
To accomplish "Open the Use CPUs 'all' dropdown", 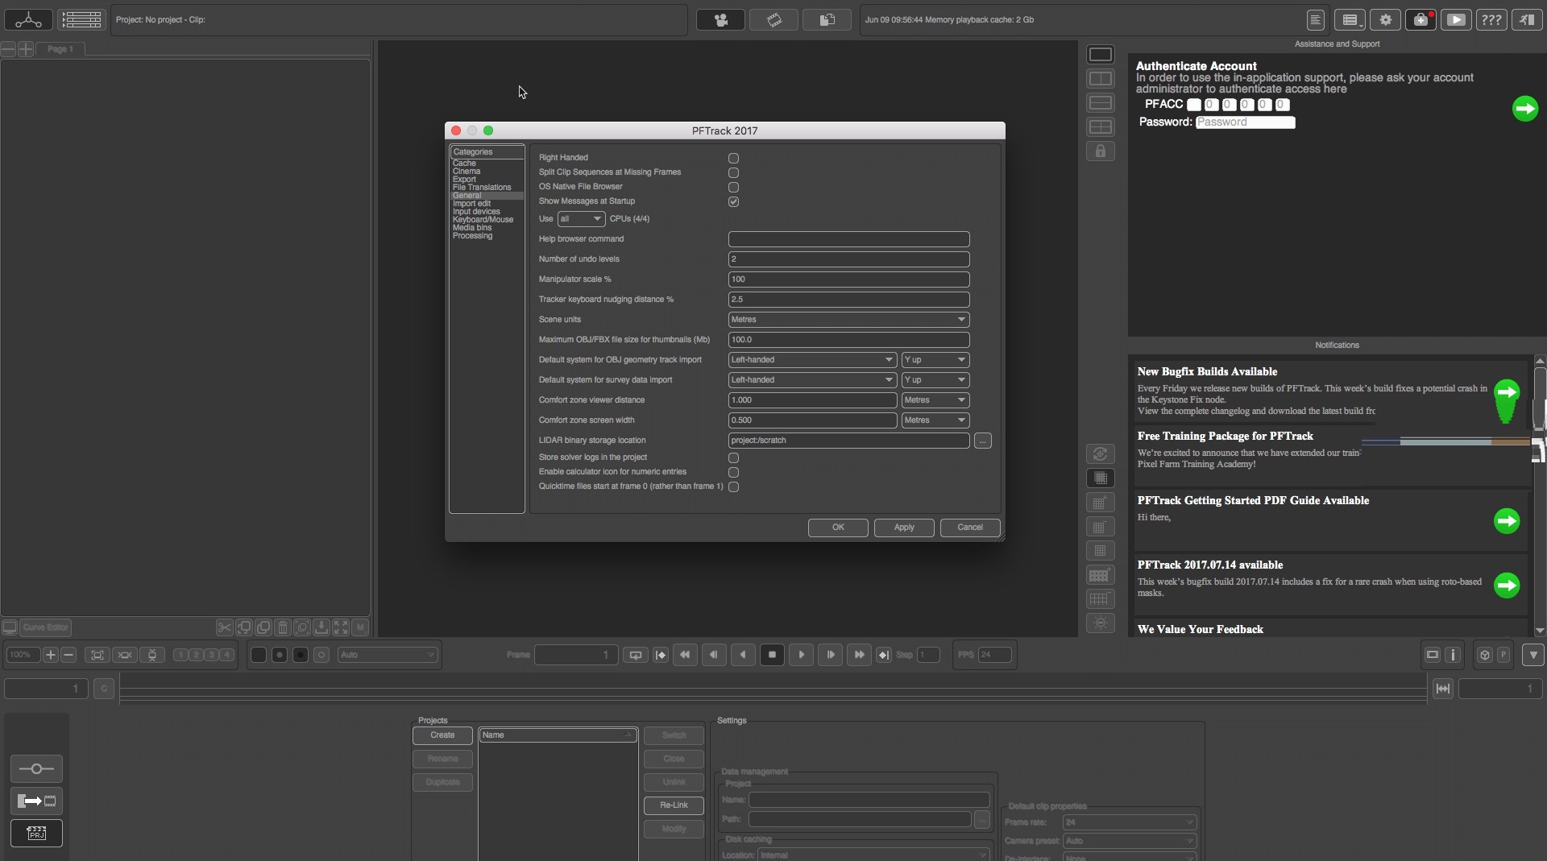I will point(581,219).
